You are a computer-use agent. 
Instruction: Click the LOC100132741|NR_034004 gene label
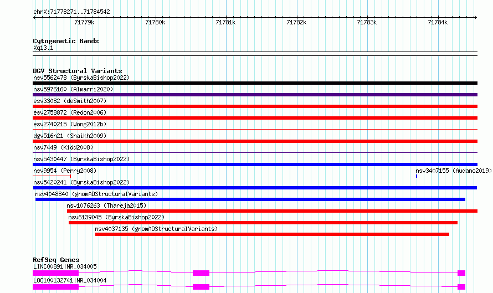(70, 280)
